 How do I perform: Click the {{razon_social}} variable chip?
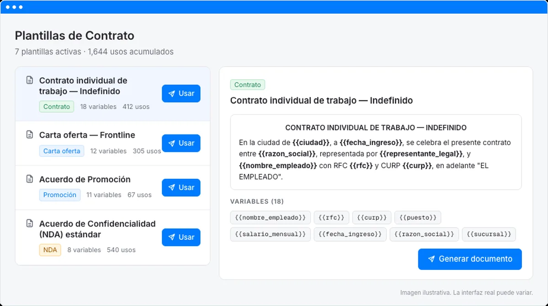click(424, 234)
